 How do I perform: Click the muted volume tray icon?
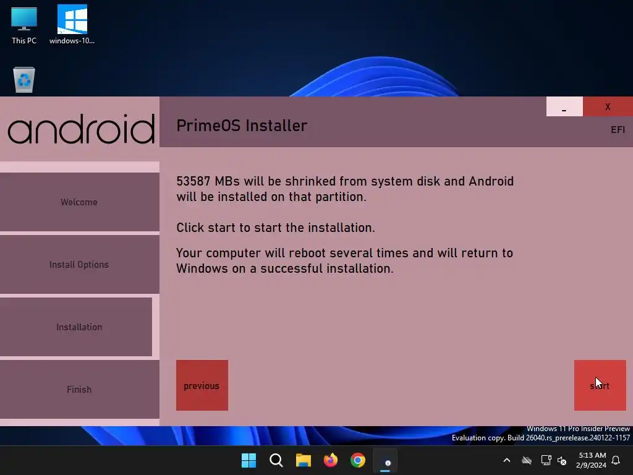click(x=562, y=460)
